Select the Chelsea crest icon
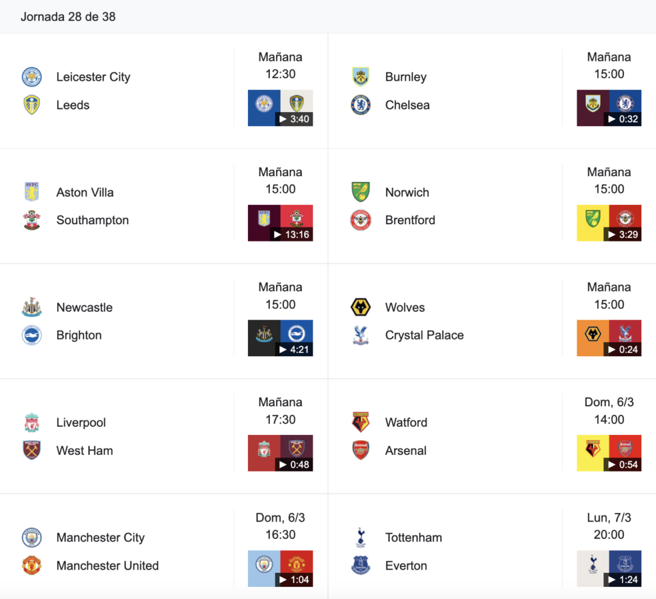 (361, 105)
